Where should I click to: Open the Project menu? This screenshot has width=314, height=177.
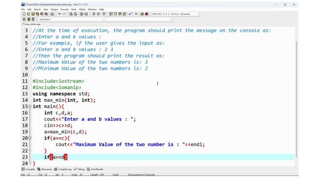(54, 9)
